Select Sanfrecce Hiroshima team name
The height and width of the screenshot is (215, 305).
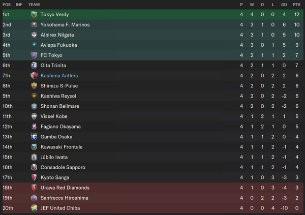[65, 198]
